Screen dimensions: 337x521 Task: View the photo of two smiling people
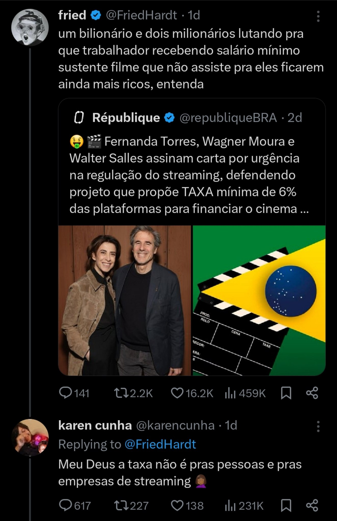tap(125, 300)
